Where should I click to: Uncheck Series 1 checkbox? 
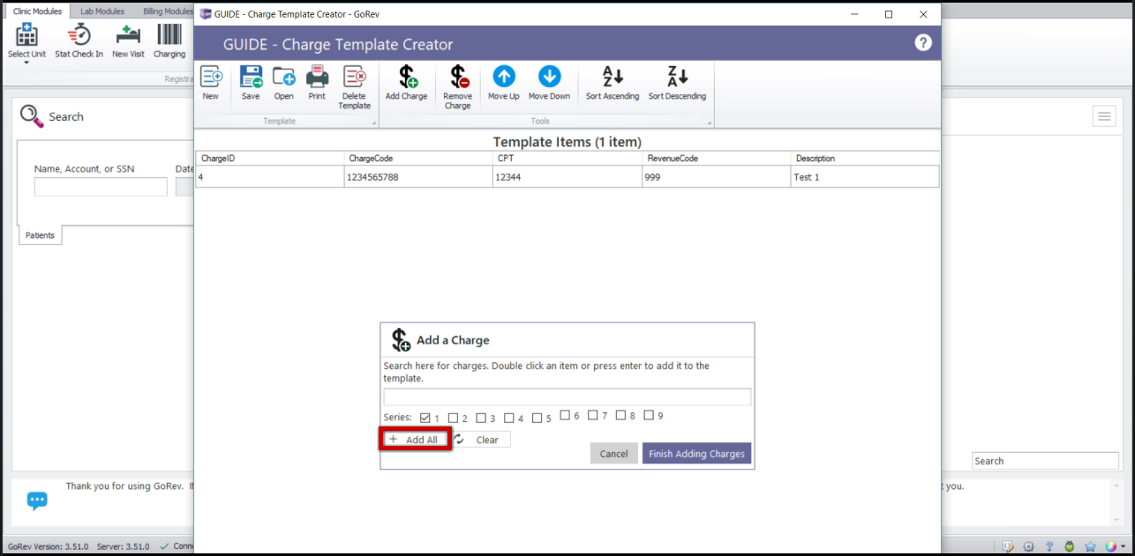tap(425, 418)
